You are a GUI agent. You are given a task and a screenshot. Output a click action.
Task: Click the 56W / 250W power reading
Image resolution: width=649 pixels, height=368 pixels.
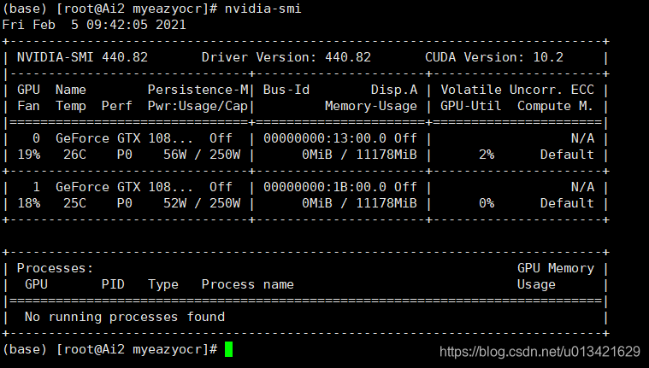pos(202,155)
